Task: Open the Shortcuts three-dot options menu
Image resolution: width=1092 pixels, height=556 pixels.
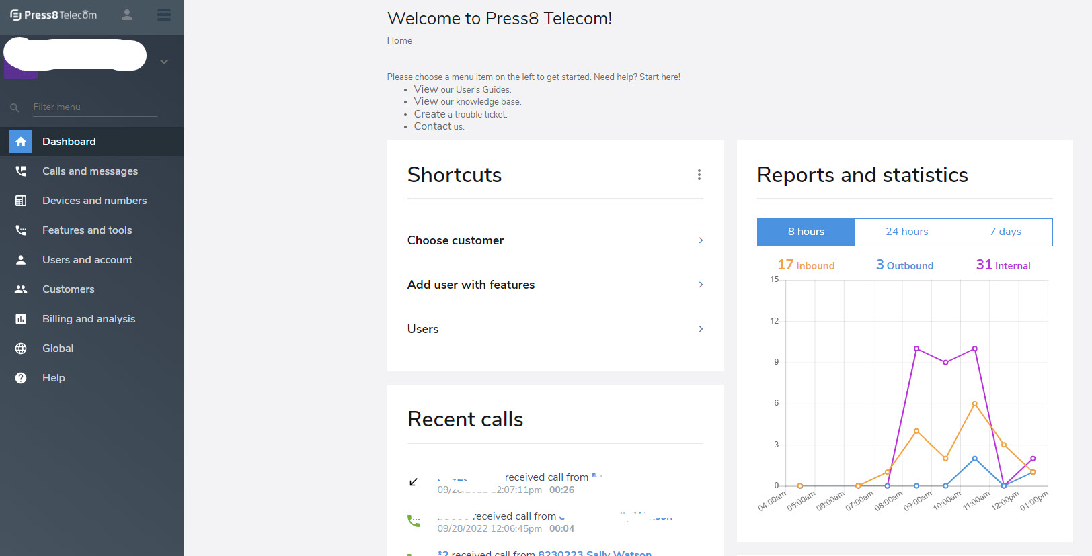Action: coord(699,175)
